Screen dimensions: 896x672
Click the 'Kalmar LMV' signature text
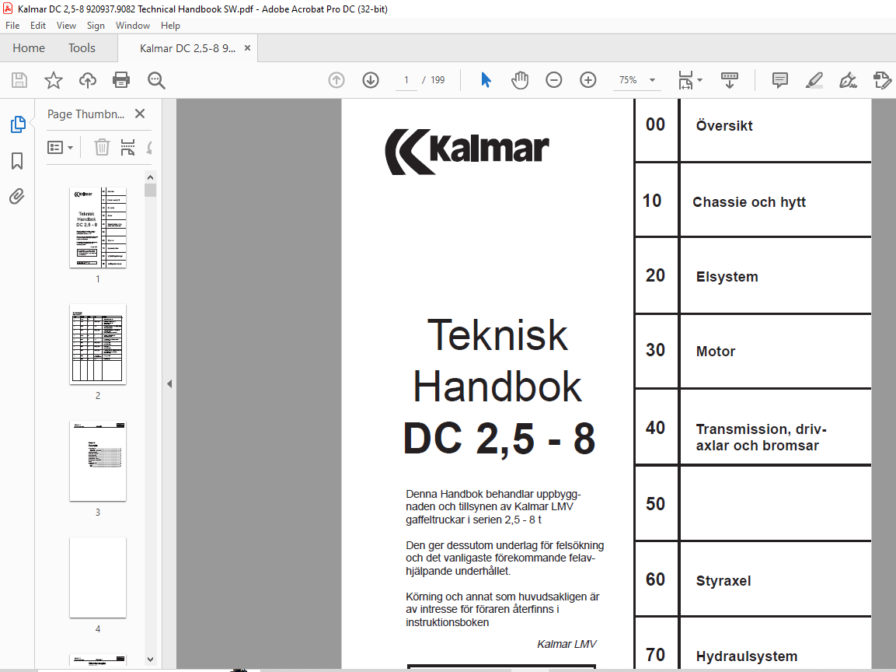pyautogui.click(x=567, y=644)
